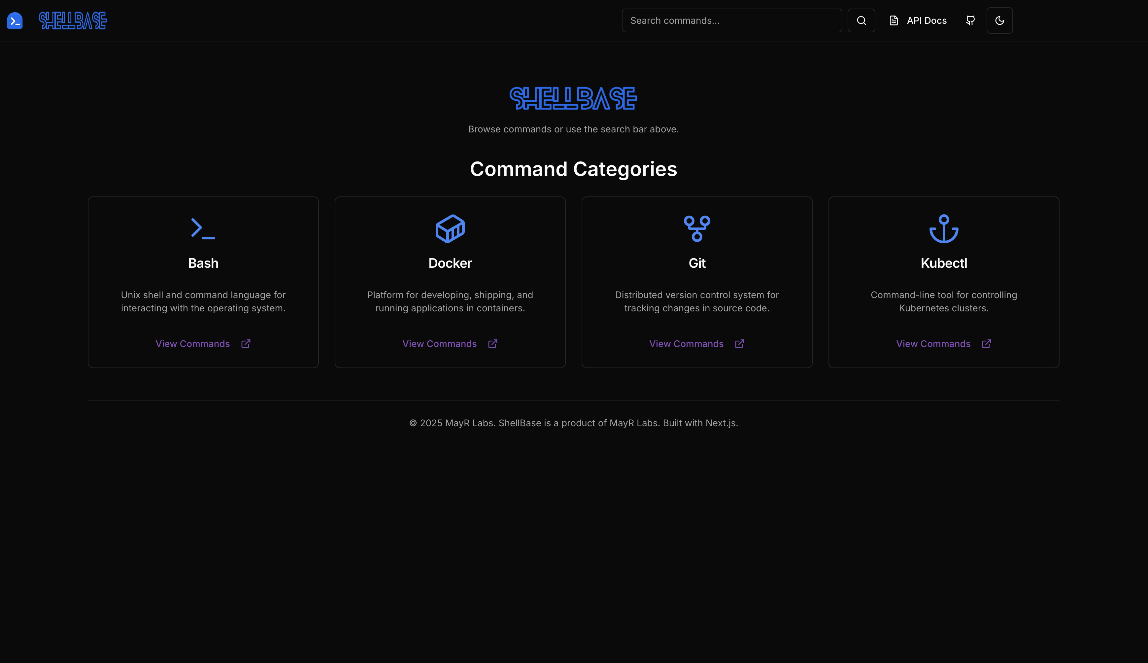Click the document icon beside API Docs
Viewport: 1148px width, 663px height.
(x=894, y=20)
